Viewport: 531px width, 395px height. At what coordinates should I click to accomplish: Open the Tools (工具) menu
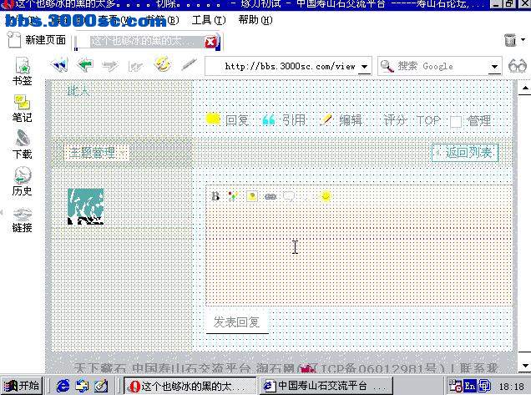pyautogui.click(x=209, y=20)
